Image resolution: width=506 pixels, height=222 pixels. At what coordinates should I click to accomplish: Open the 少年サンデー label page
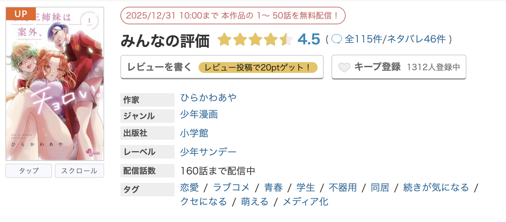[x=209, y=152]
